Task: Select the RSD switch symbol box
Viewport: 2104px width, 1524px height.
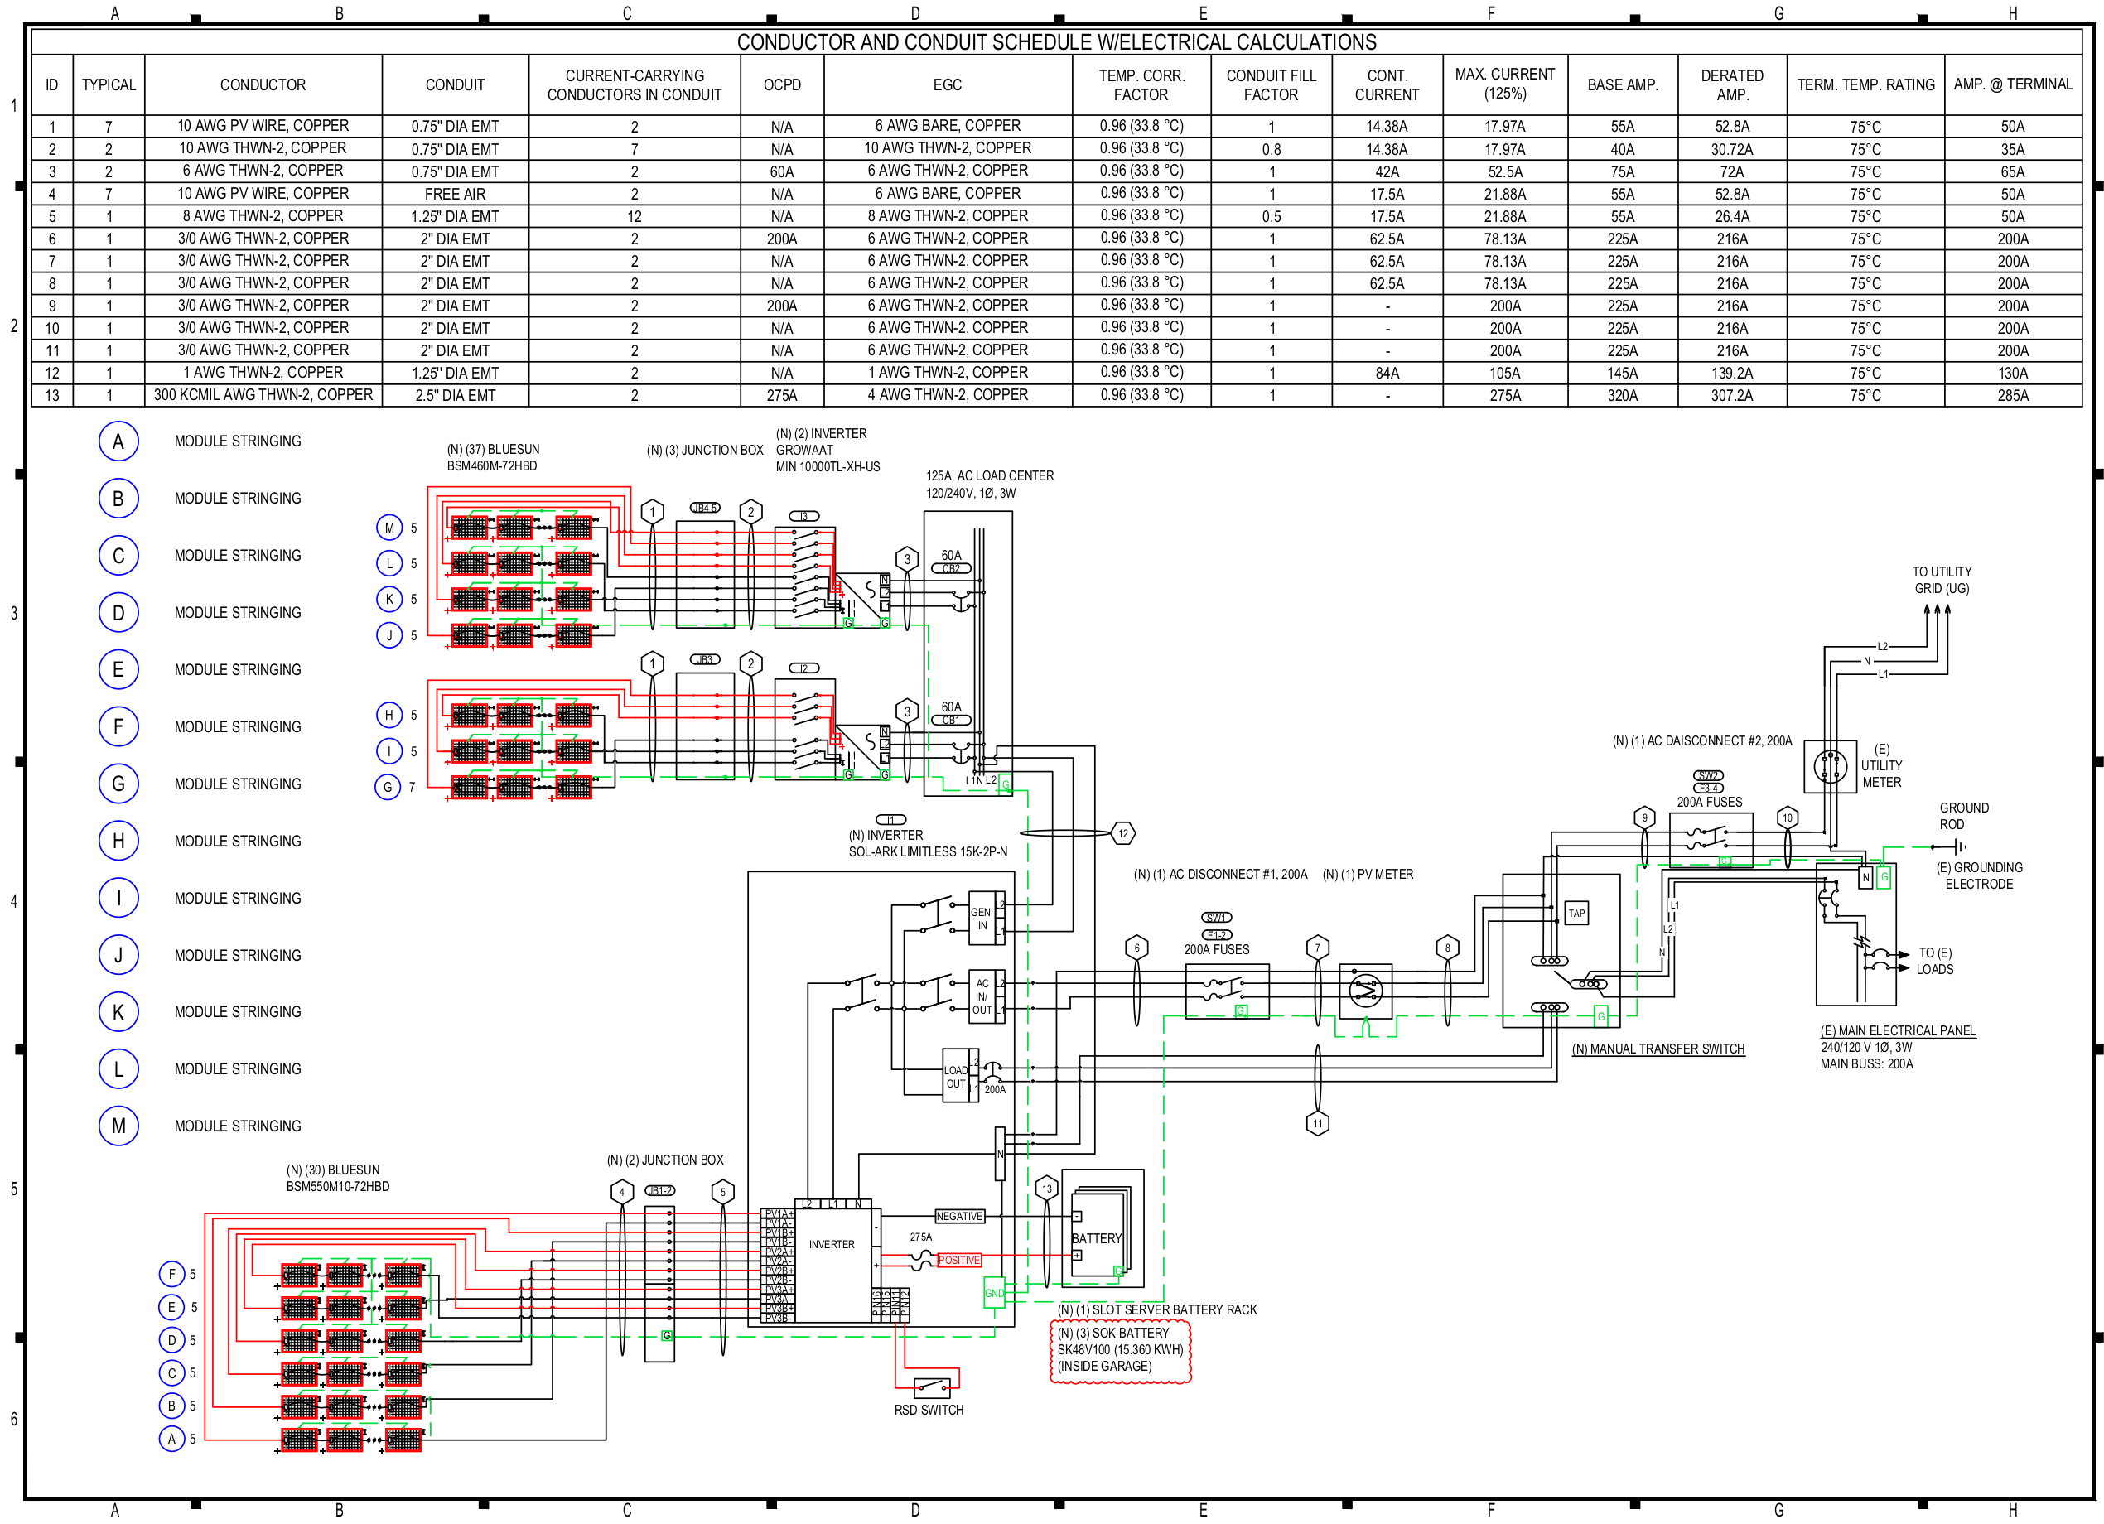Action: (931, 1387)
